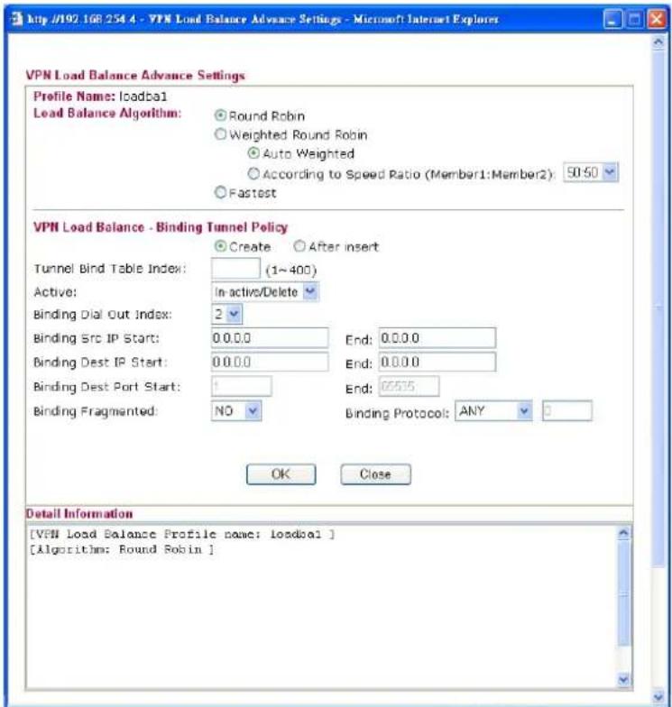Click the Tunnel Bind Table Index field
672x707 pixels.
(x=236, y=269)
